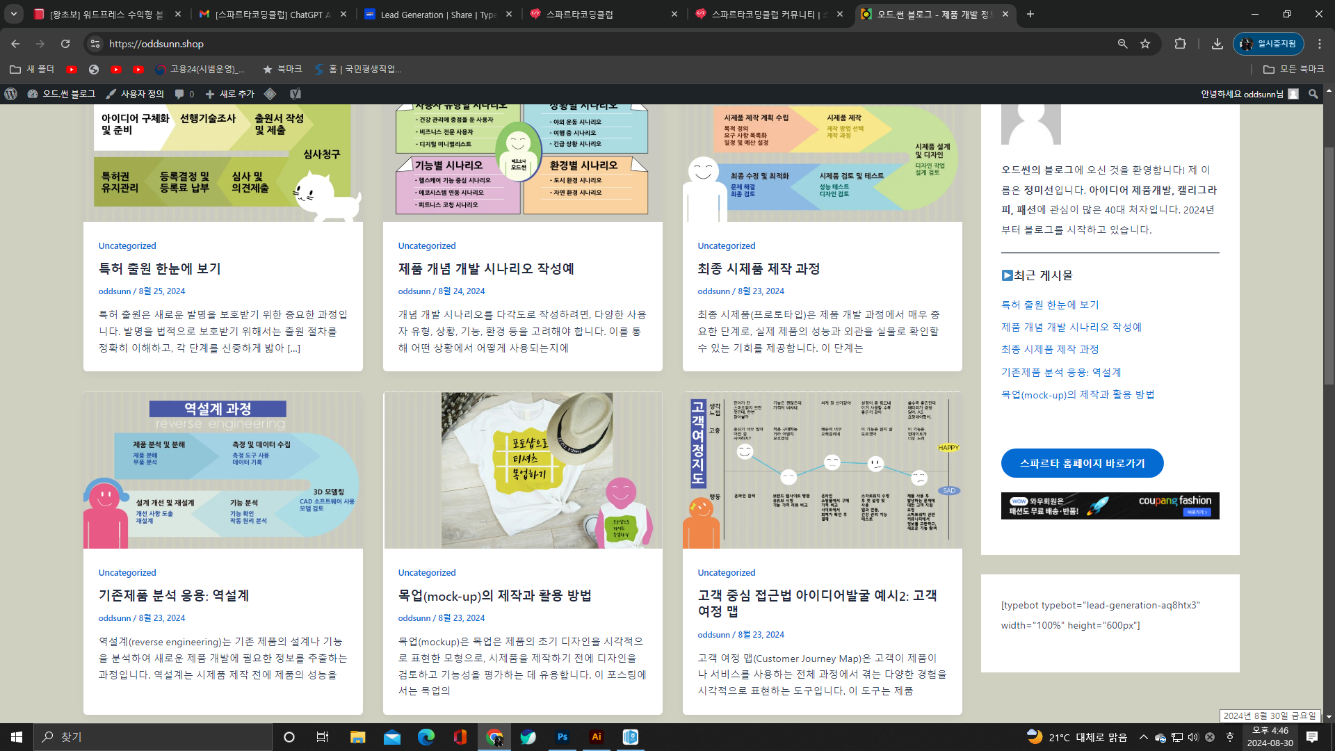Click 기존제품 분석 응용: 역설계 in 최근 게시물
The image size is (1335, 751).
tap(1061, 372)
